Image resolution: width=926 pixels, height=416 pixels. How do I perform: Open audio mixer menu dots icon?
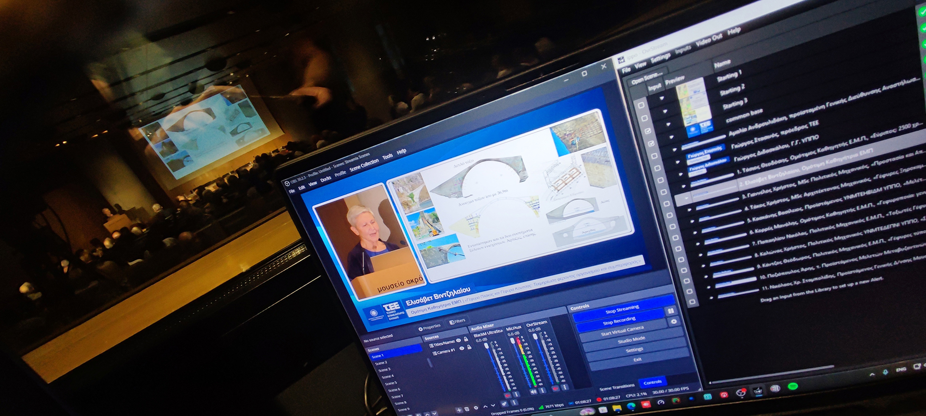(x=514, y=402)
